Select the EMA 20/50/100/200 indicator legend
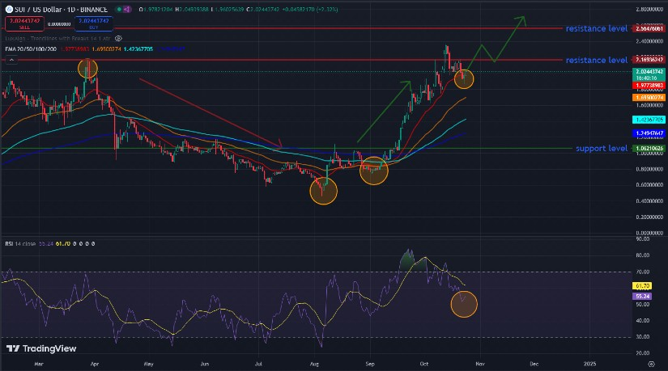The height and width of the screenshot is (371, 668). [31, 49]
